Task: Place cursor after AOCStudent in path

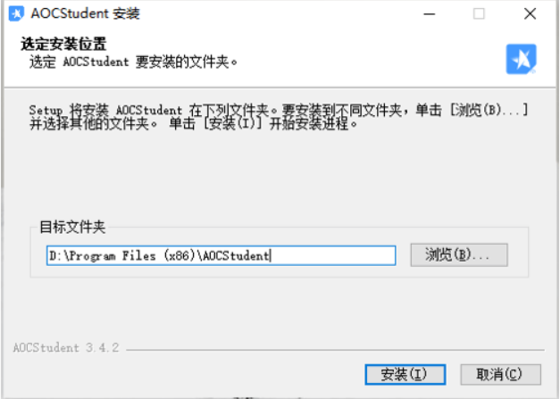Action: tap(270, 255)
